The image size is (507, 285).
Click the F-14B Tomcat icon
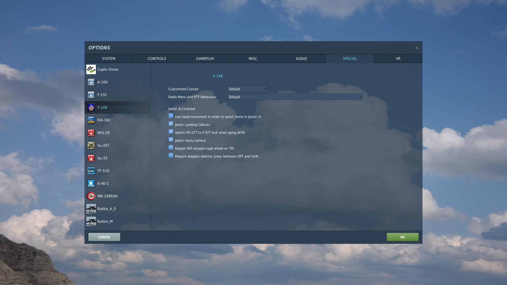click(x=91, y=107)
